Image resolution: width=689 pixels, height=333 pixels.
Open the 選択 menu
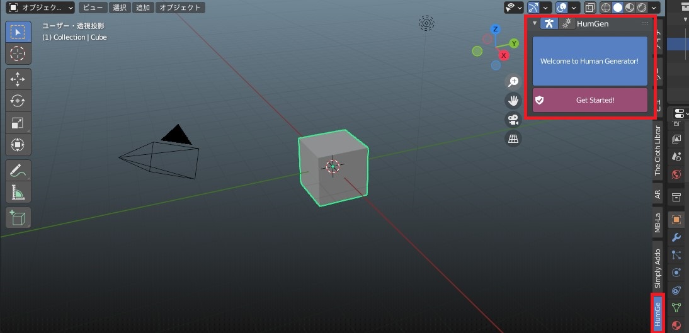click(120, 8)
